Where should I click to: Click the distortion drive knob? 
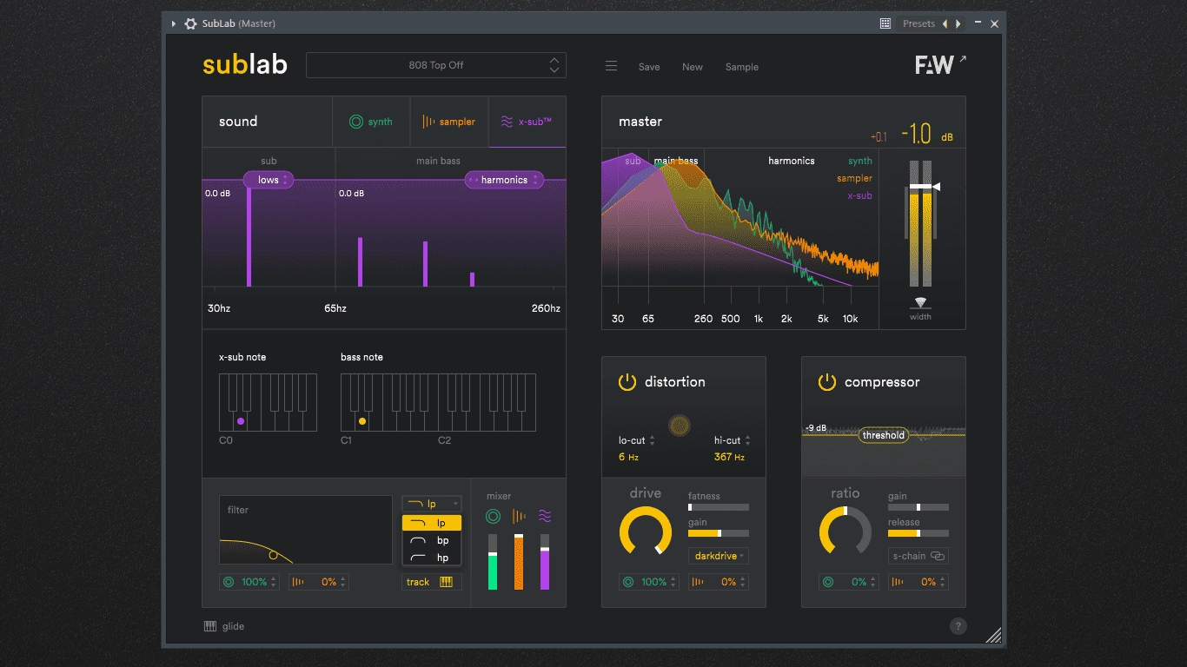[x=646, y=531]
